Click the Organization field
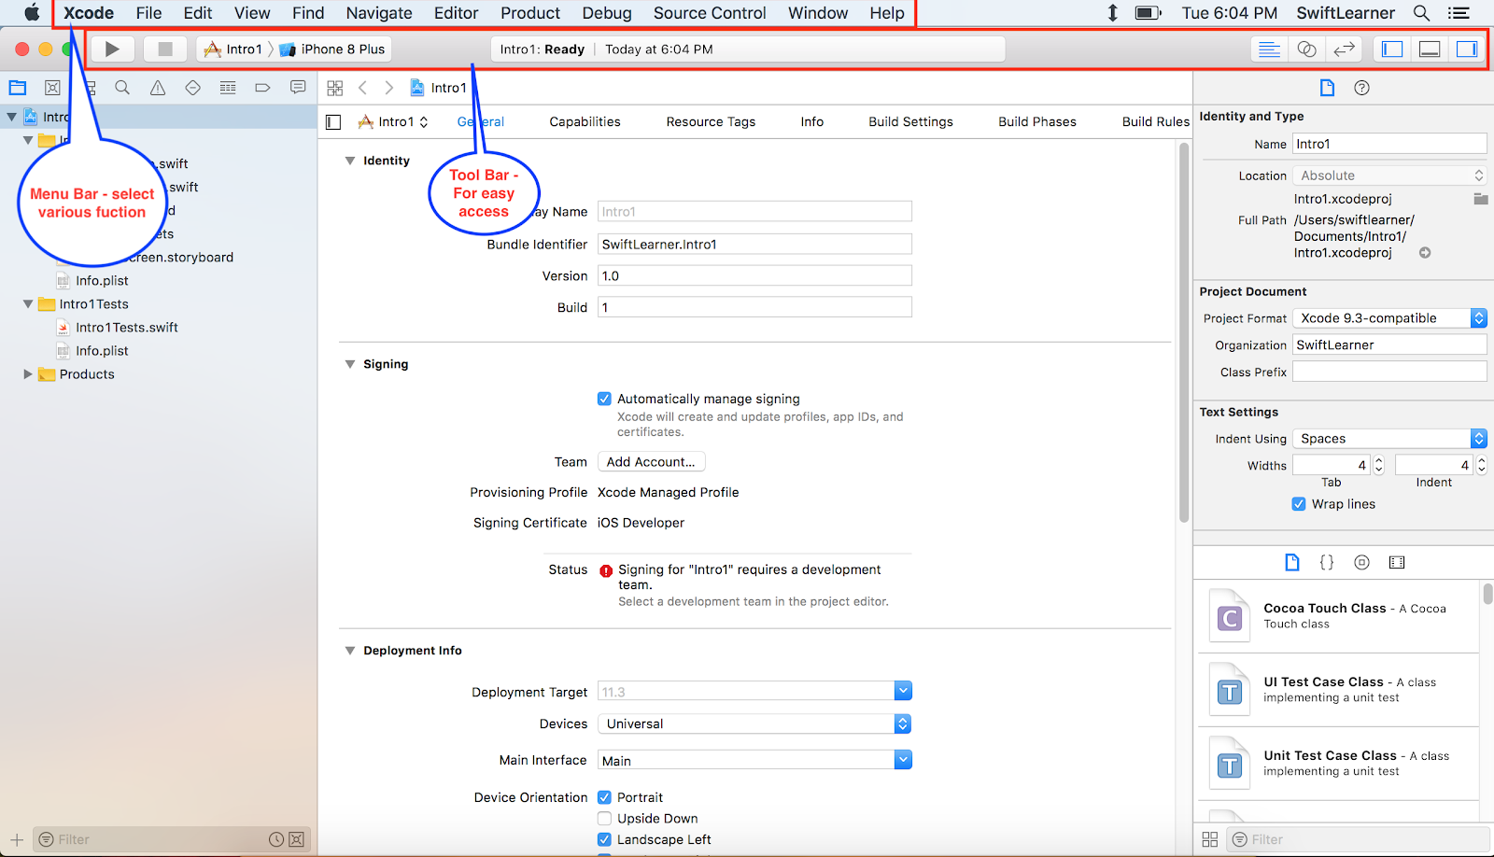The image size is (1494, 857). tap(1389, 345)
